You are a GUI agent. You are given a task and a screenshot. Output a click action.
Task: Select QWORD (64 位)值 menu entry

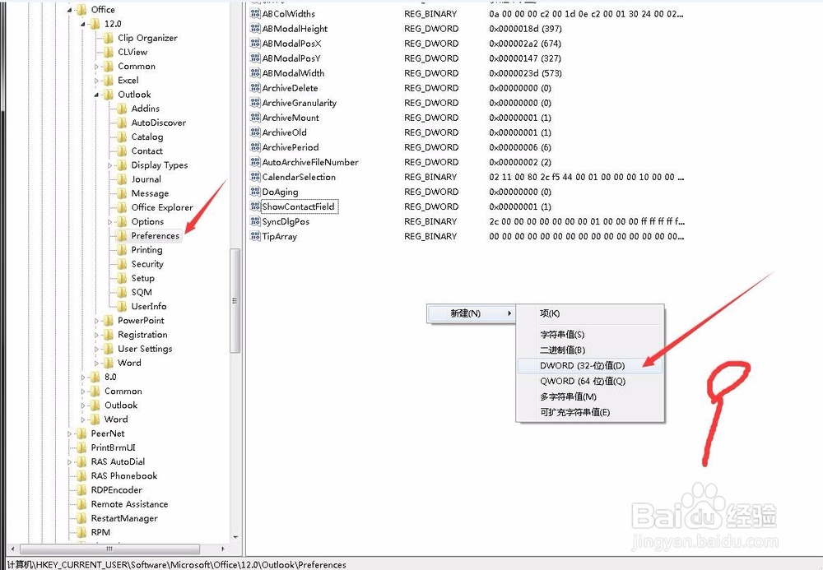tap(582, 381)
